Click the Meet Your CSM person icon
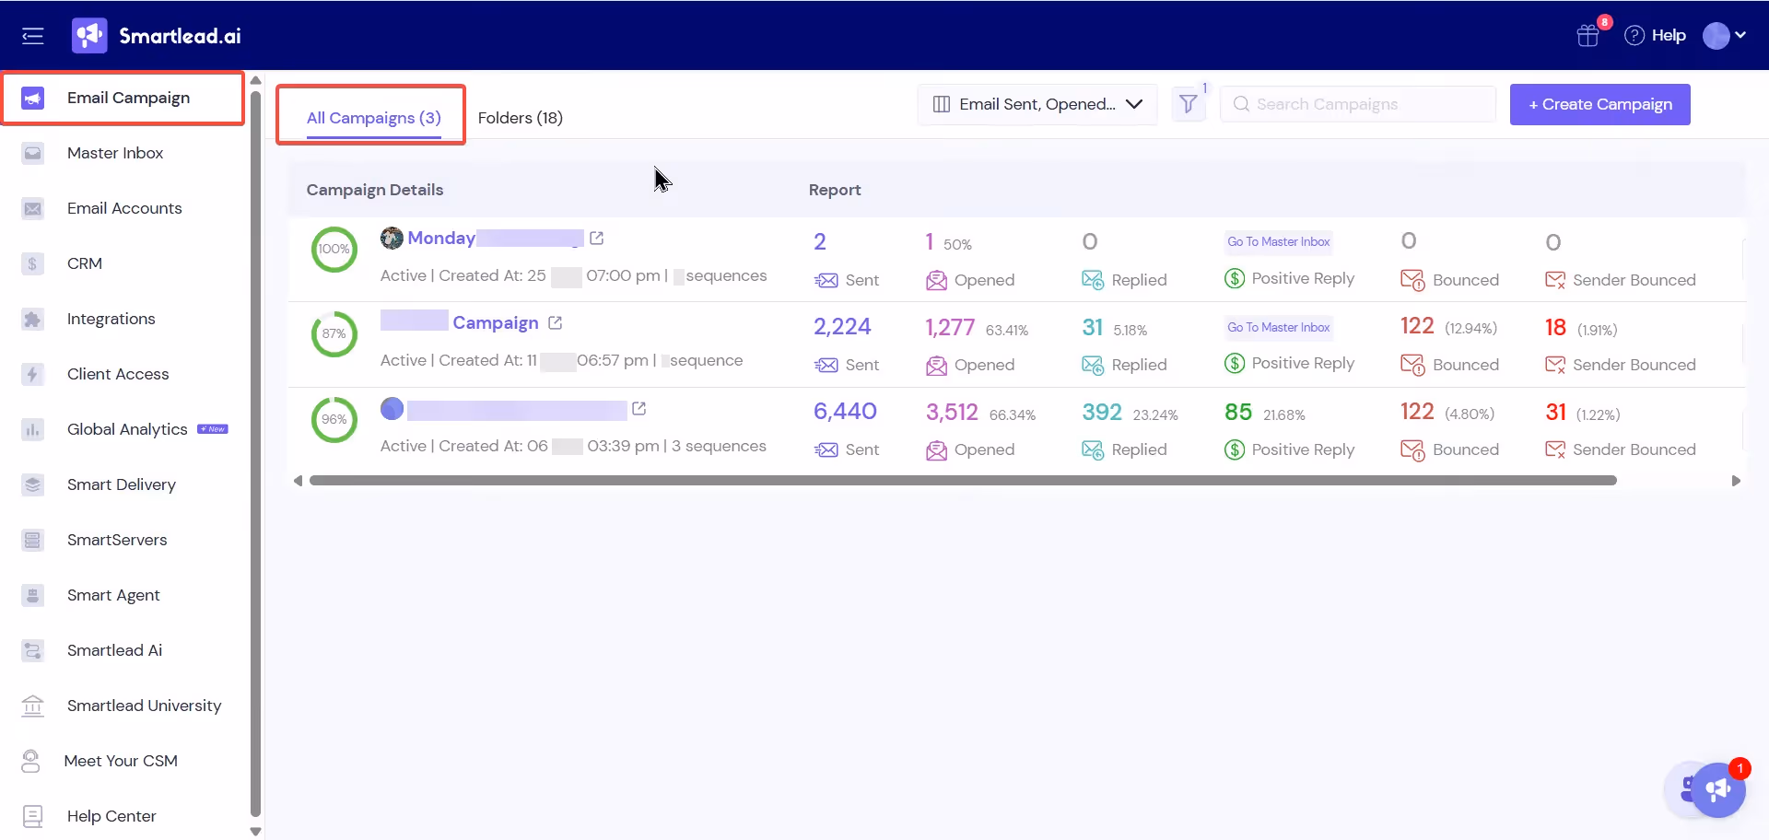 [x=30, y=761]
